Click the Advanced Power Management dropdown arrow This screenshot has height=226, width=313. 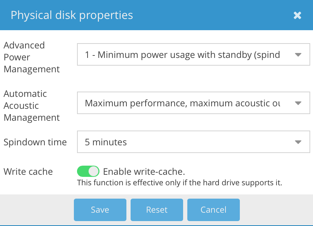298,55
